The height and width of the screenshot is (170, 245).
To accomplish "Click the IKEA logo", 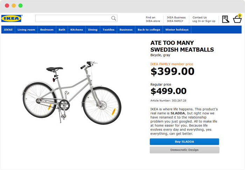I will click(x=12, y=18).
